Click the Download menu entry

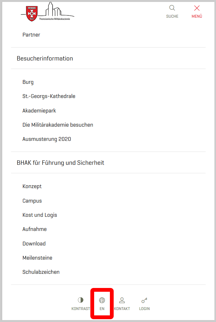click(x=34, y=244)
